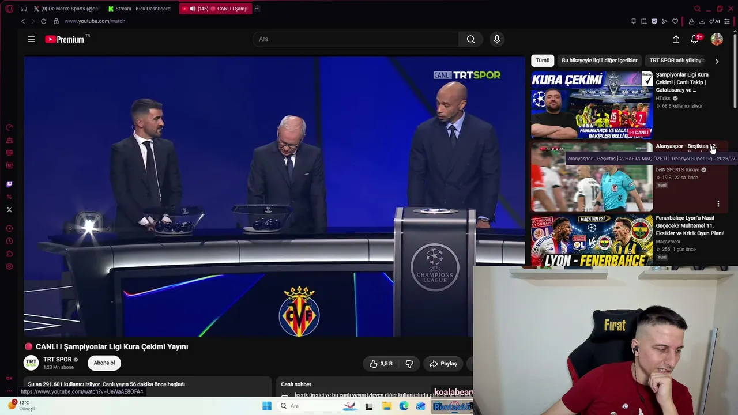Viewport: 738px width, 415px height.
Task: Select the 'Bu hikayeyle ilgili diğer içerikler' chip
Action: [600, 61]
